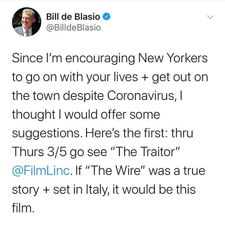The width and height of the screenshot is (225, 225).
Task: Click "The Wire" in the tweet text
Action: point(116,170)
